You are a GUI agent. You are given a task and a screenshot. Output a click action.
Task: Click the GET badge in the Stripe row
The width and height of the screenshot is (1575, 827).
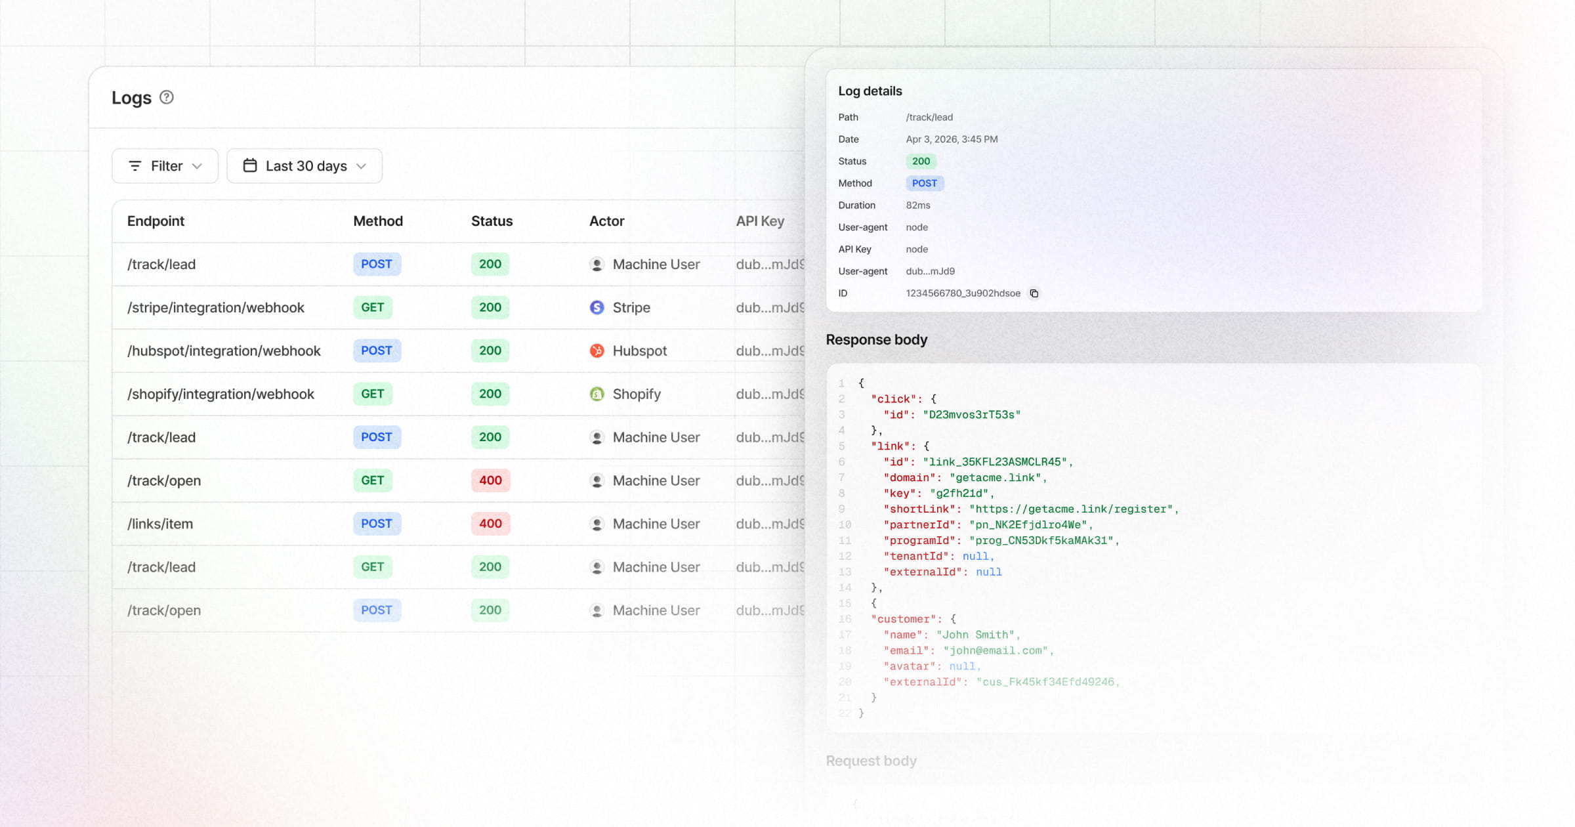coord(373,307)
